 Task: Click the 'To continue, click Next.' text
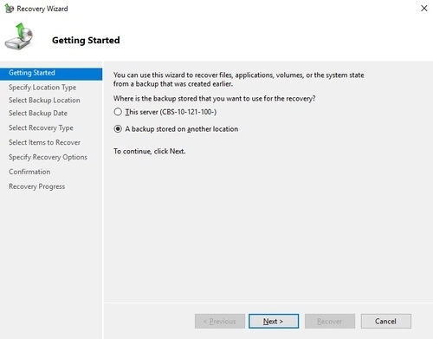coord(150,151)
